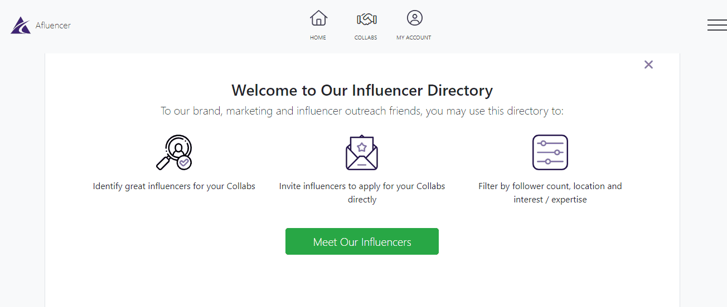The image size is (727, 307).
Task: Expand the hamburger menu
Action: (716, 25)
